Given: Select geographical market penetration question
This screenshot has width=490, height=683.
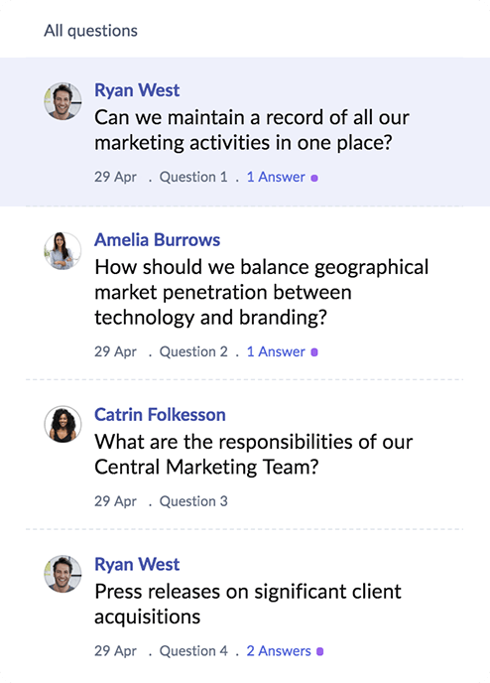Looking at the screenshot, I should (x=261, y=292).
